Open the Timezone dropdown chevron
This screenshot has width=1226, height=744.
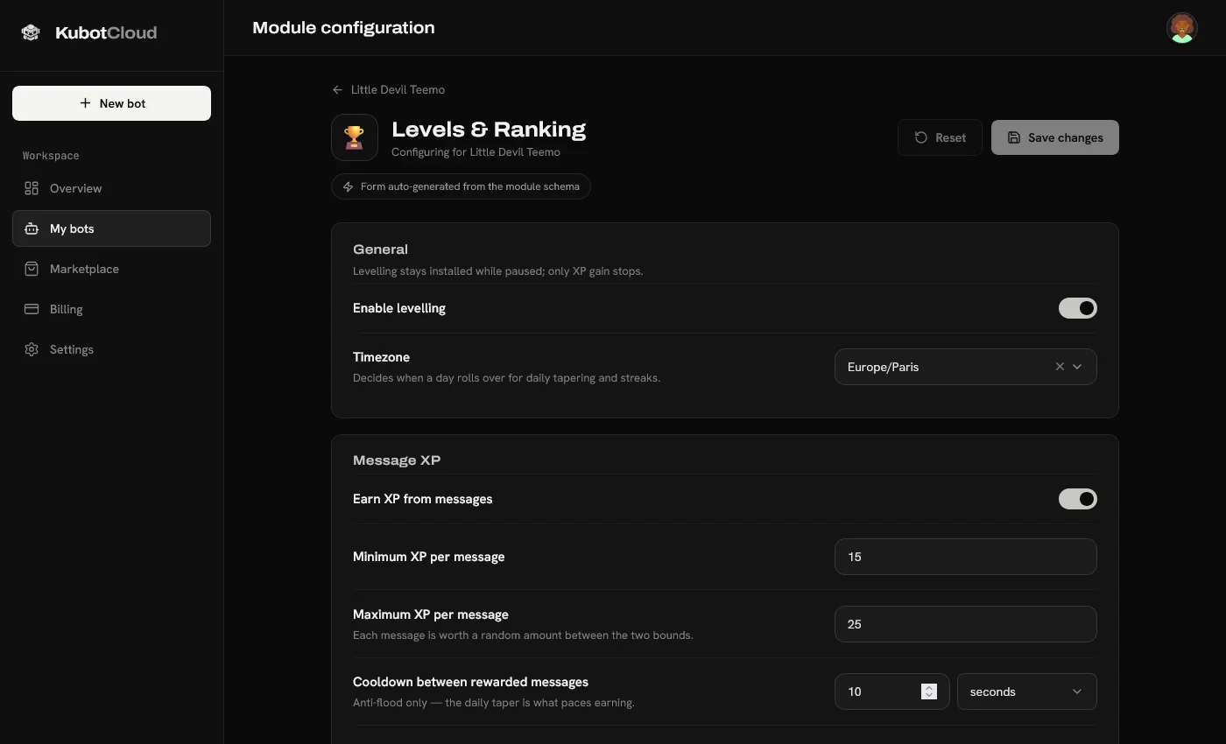[x=1077, y=367]
